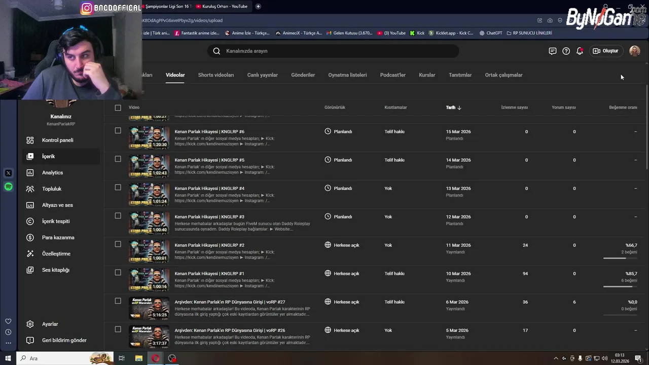Open the comments/messages icon in header
The image size is (649, 365).
(x=553, y=51)
